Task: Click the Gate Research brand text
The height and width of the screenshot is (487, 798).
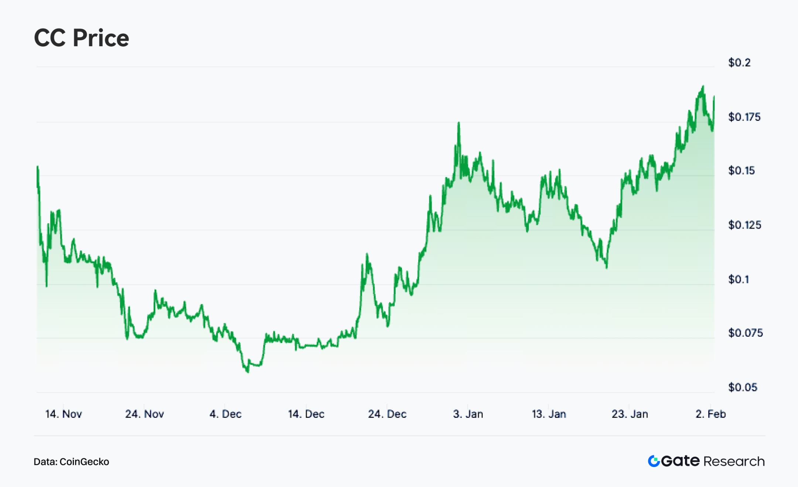Action: point(713,461)
